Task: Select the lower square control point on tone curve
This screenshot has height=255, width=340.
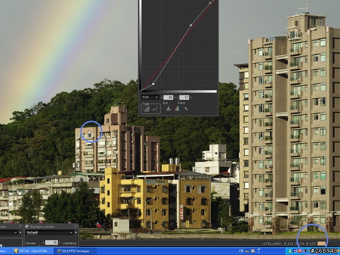Action: [154, 84]
